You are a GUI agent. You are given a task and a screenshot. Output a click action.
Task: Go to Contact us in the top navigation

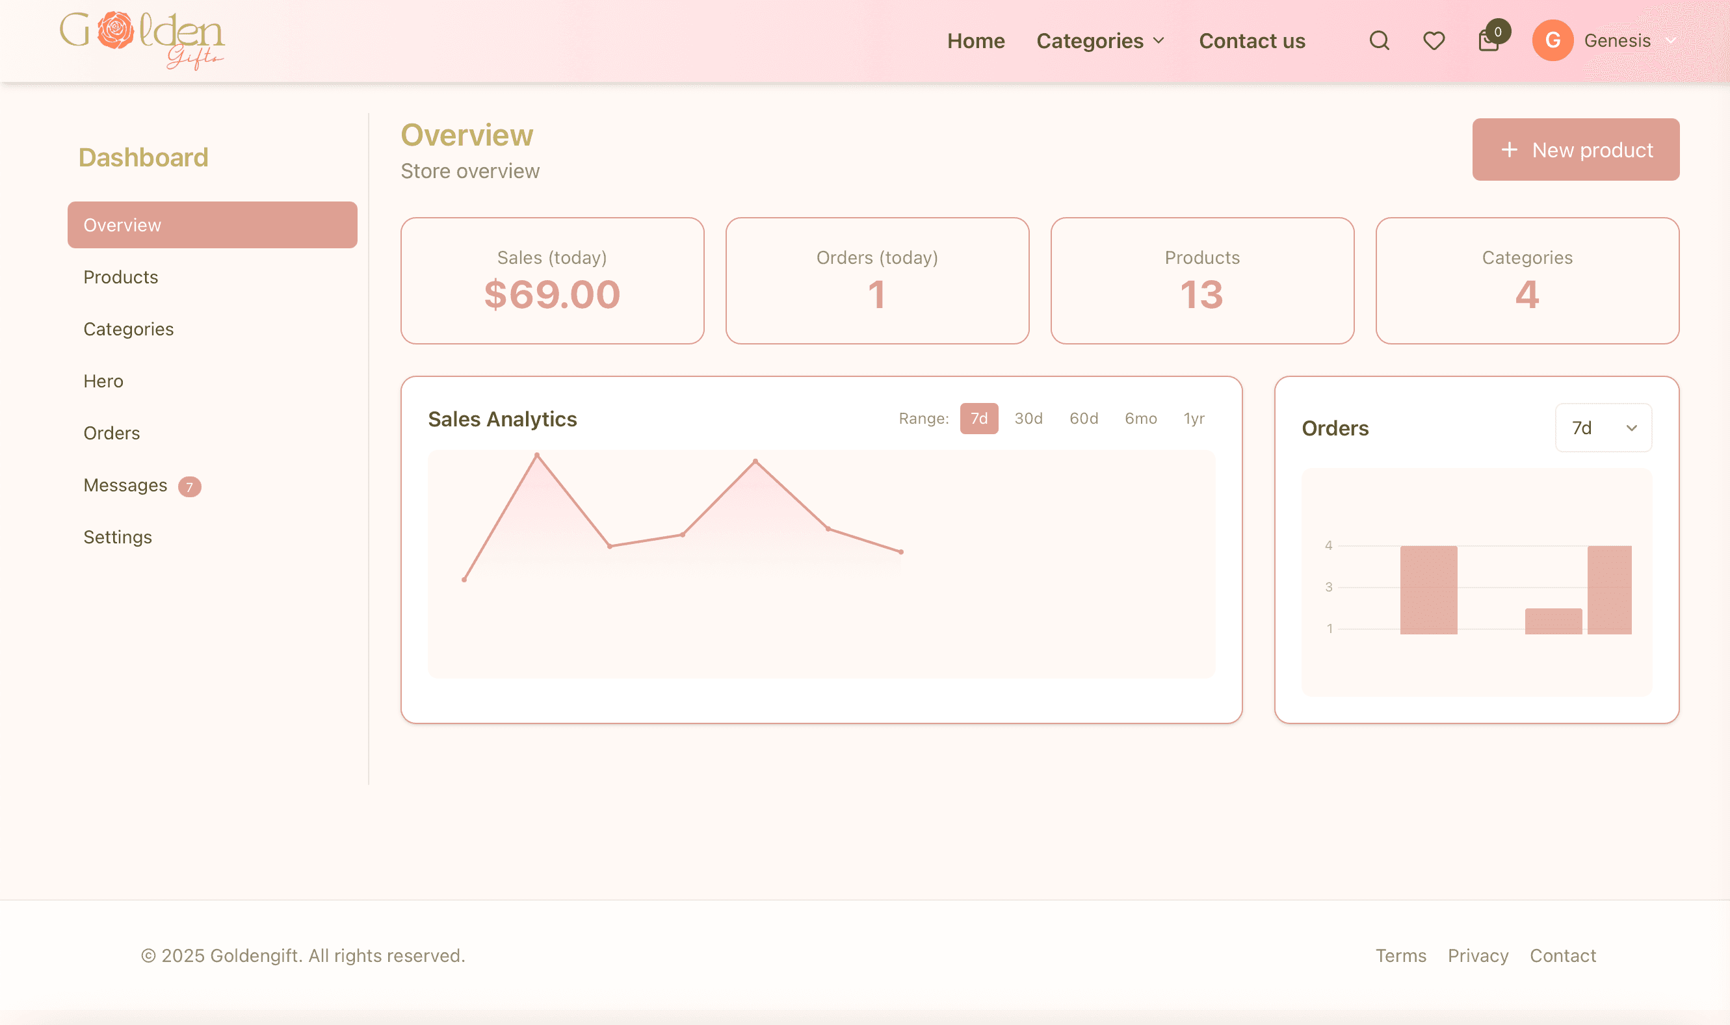point(1252,41)
